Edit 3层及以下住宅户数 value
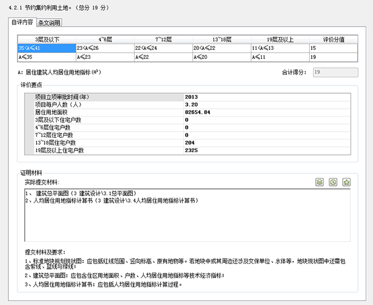373x305 pixels. 267,120
